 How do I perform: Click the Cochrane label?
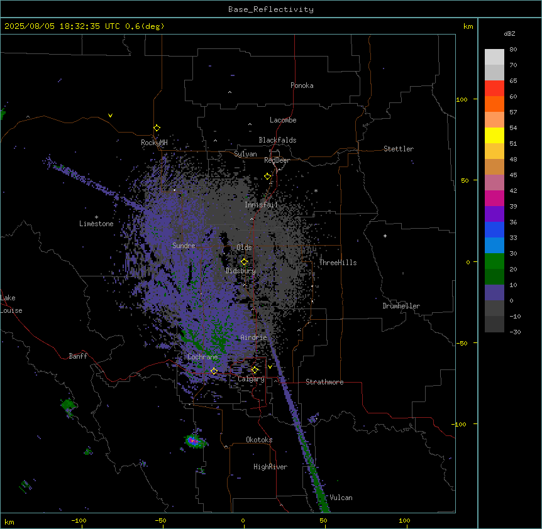tap(202, 357)
